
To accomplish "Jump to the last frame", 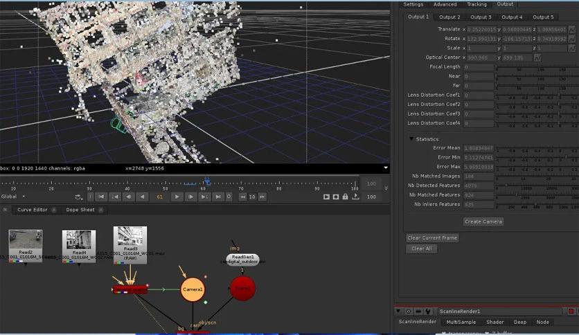I will (218, 197).
